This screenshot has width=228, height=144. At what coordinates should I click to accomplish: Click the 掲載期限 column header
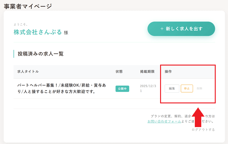(x=147, y=71)
